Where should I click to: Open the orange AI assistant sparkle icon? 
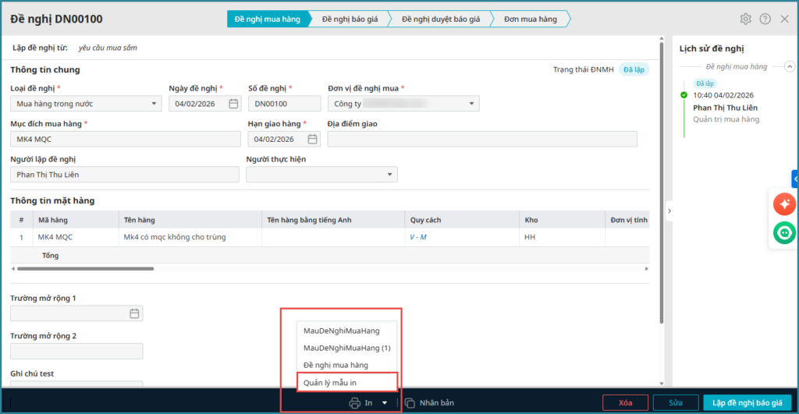(784, 204)
